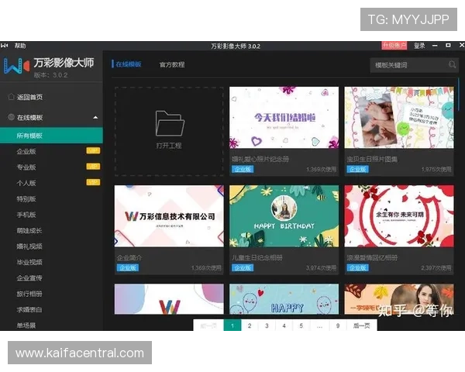Click the pagination ellipsis button
This screenshot has height=372, width=465.
(319, 325)
